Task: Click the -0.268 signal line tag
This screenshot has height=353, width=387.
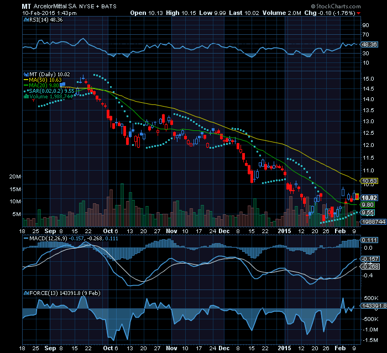Action: pyautogui.click(x=370, y=267)
